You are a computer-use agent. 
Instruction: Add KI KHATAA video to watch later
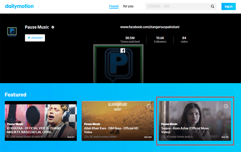tap(72, 106)
